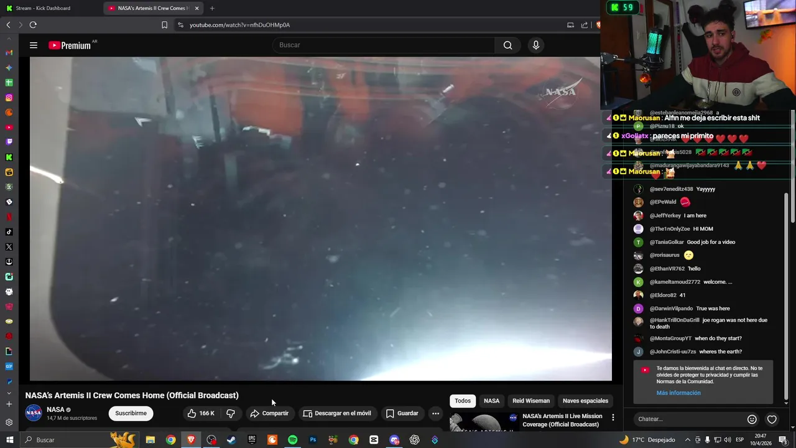Select the Todos filter chip
The image size is (796, 448).
coord(463,401)
